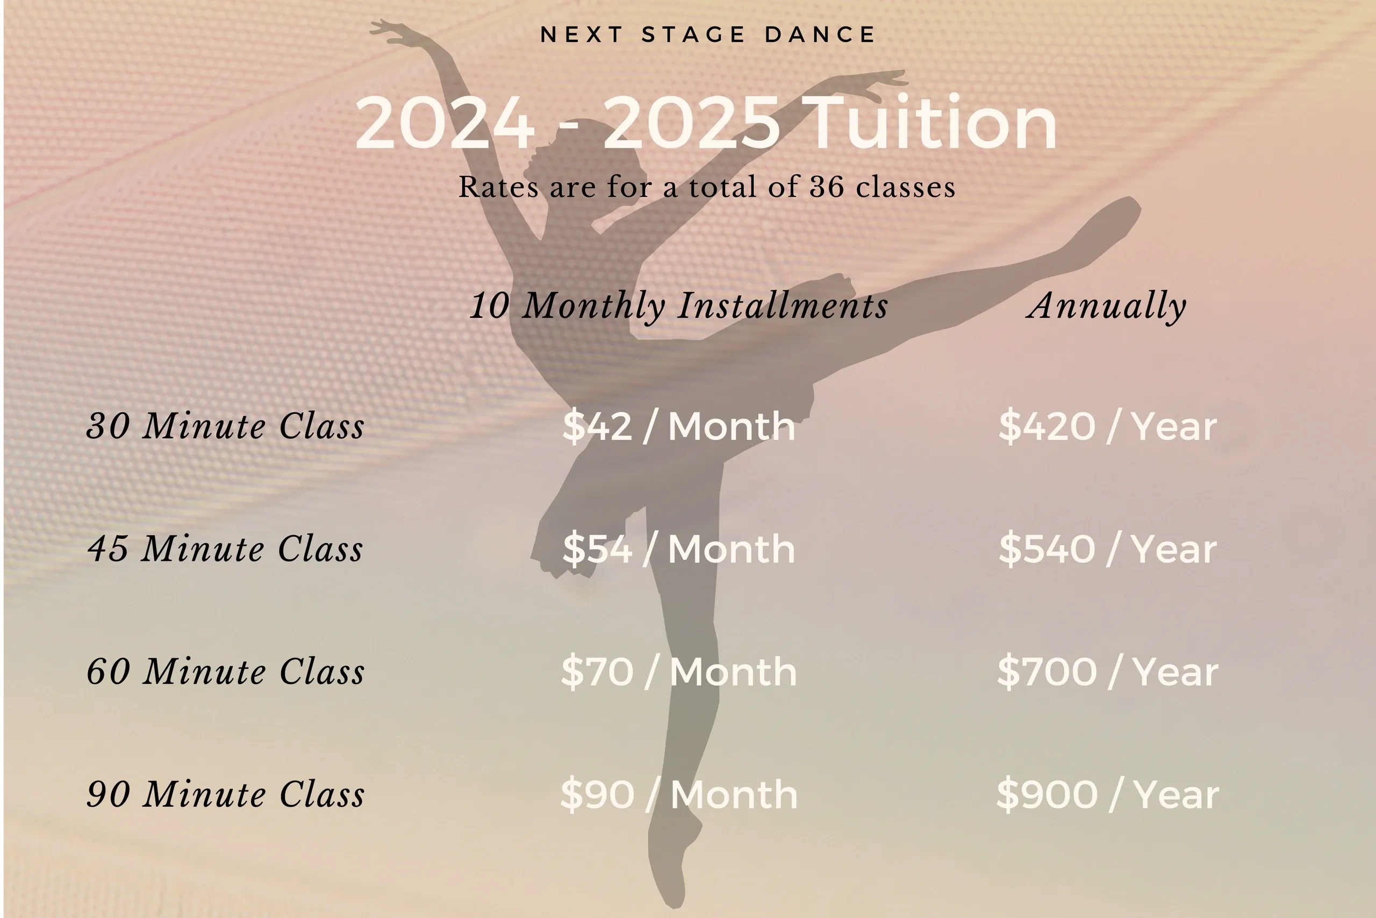Image resolution: width=1376 pixels, height=918 pixels.
Task: Select the 10 Monthly Installments column heading
Action: click(679, 306)
